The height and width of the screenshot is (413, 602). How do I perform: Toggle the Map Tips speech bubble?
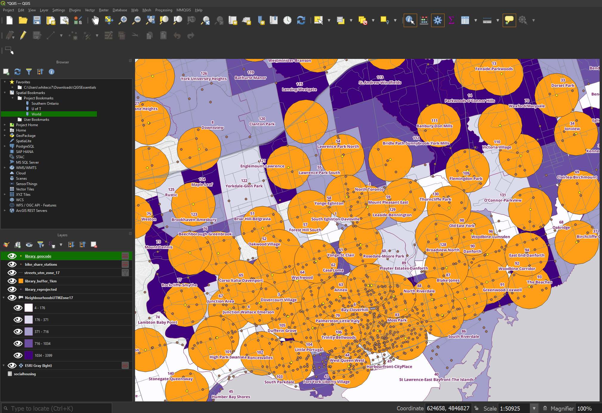[509, 20]
